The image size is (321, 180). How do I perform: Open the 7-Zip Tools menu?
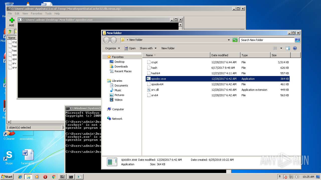point(48,13)
